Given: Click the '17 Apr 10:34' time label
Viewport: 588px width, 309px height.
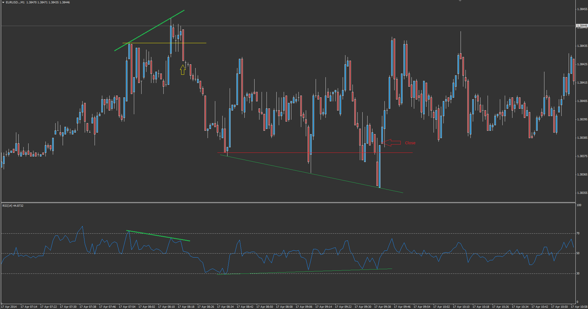Looking at the screenshot, I should coord(520,307).
